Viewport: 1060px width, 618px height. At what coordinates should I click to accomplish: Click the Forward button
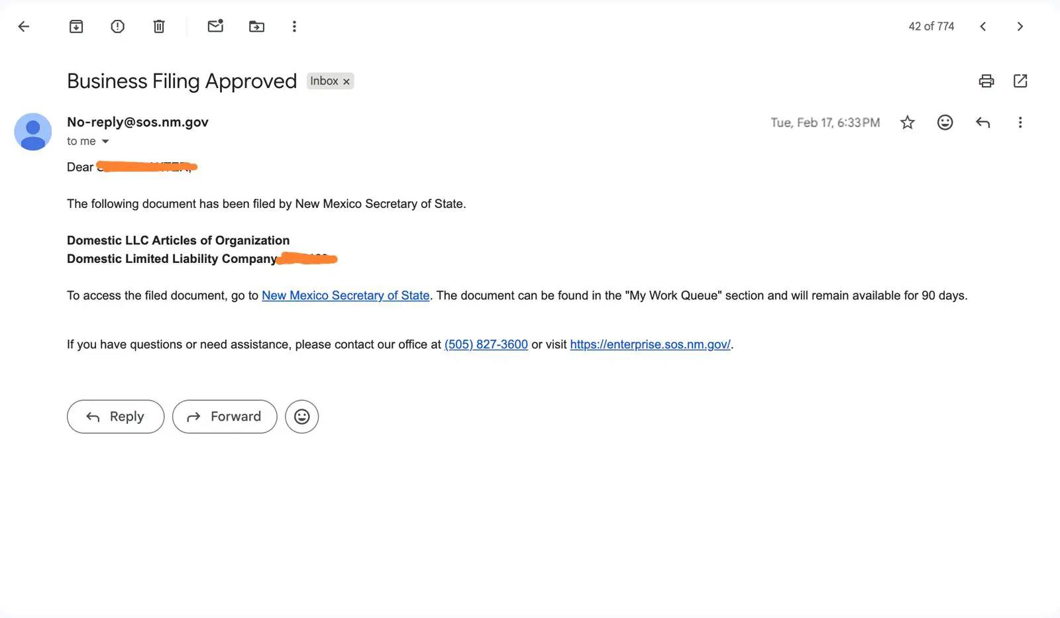pyautogui.click(x=225, y=417)
